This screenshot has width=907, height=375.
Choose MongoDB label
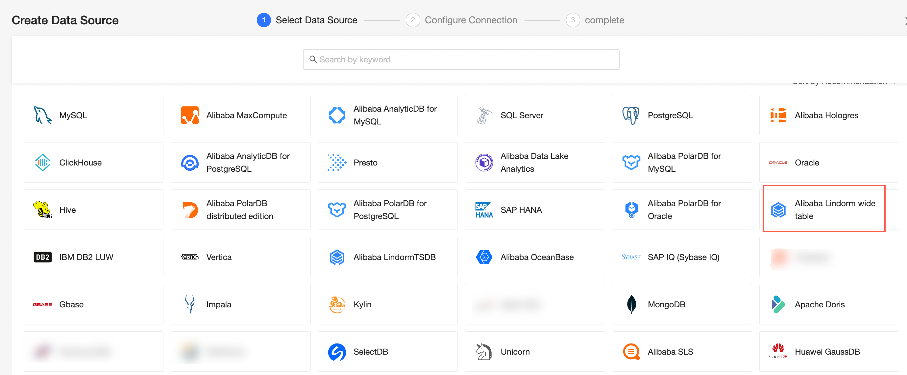pyautogui.click(x=667, y=304)
